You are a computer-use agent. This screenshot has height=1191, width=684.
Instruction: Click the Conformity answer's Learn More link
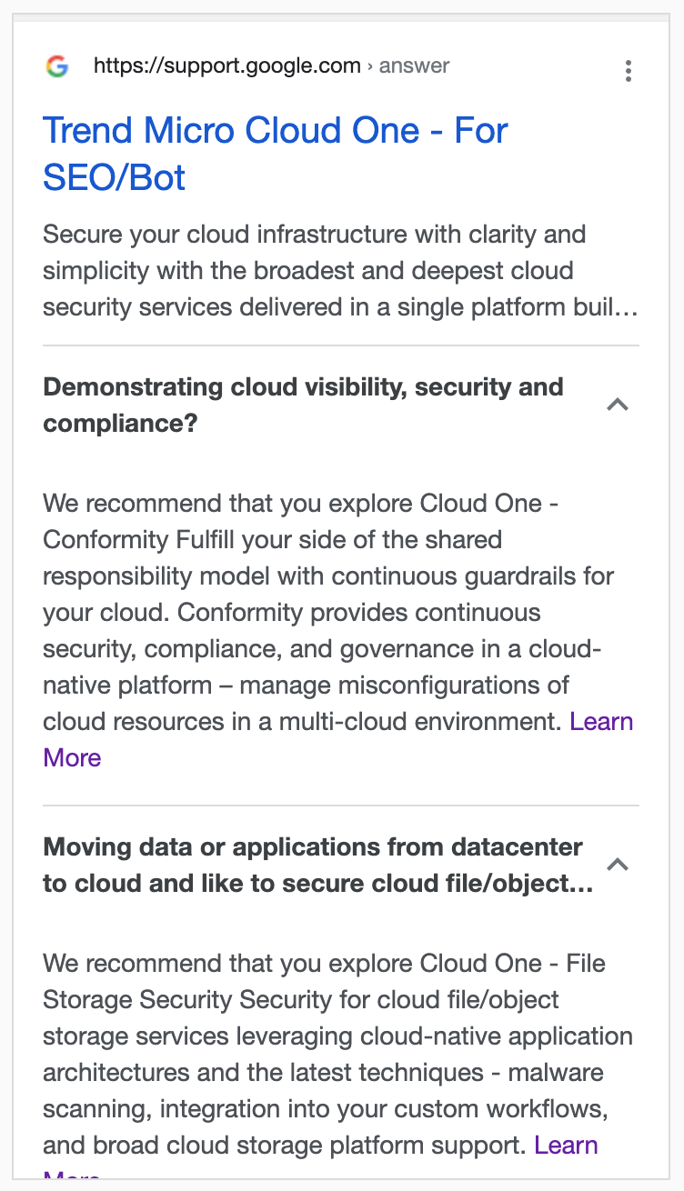click(x=601, y=722)
